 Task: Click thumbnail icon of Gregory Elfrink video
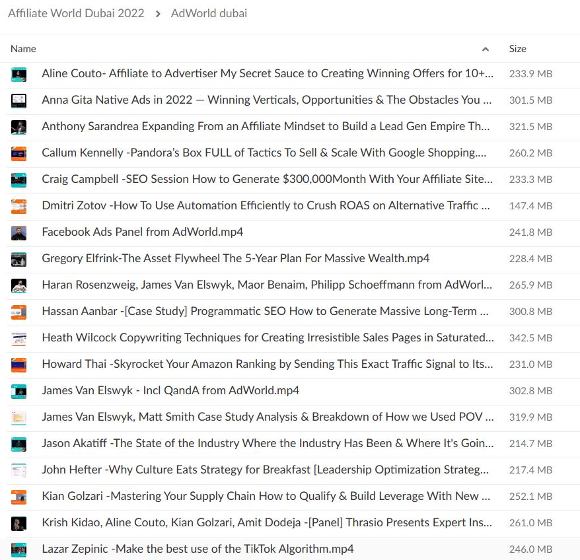18,259
